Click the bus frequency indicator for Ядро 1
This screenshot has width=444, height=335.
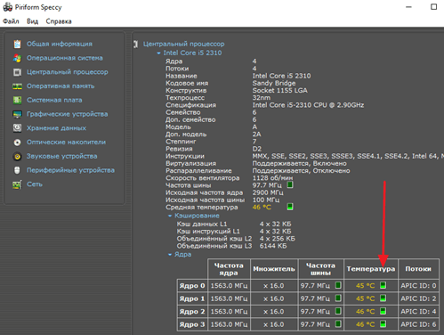pos(338,298)
